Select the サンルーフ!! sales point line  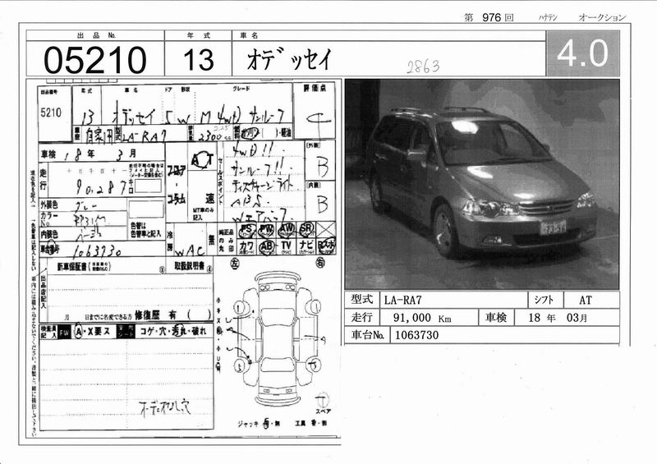[x=259, y=168]
